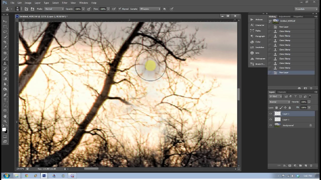Toggle lock all for layer
321x180 pixels.
(x=290, y=107)
